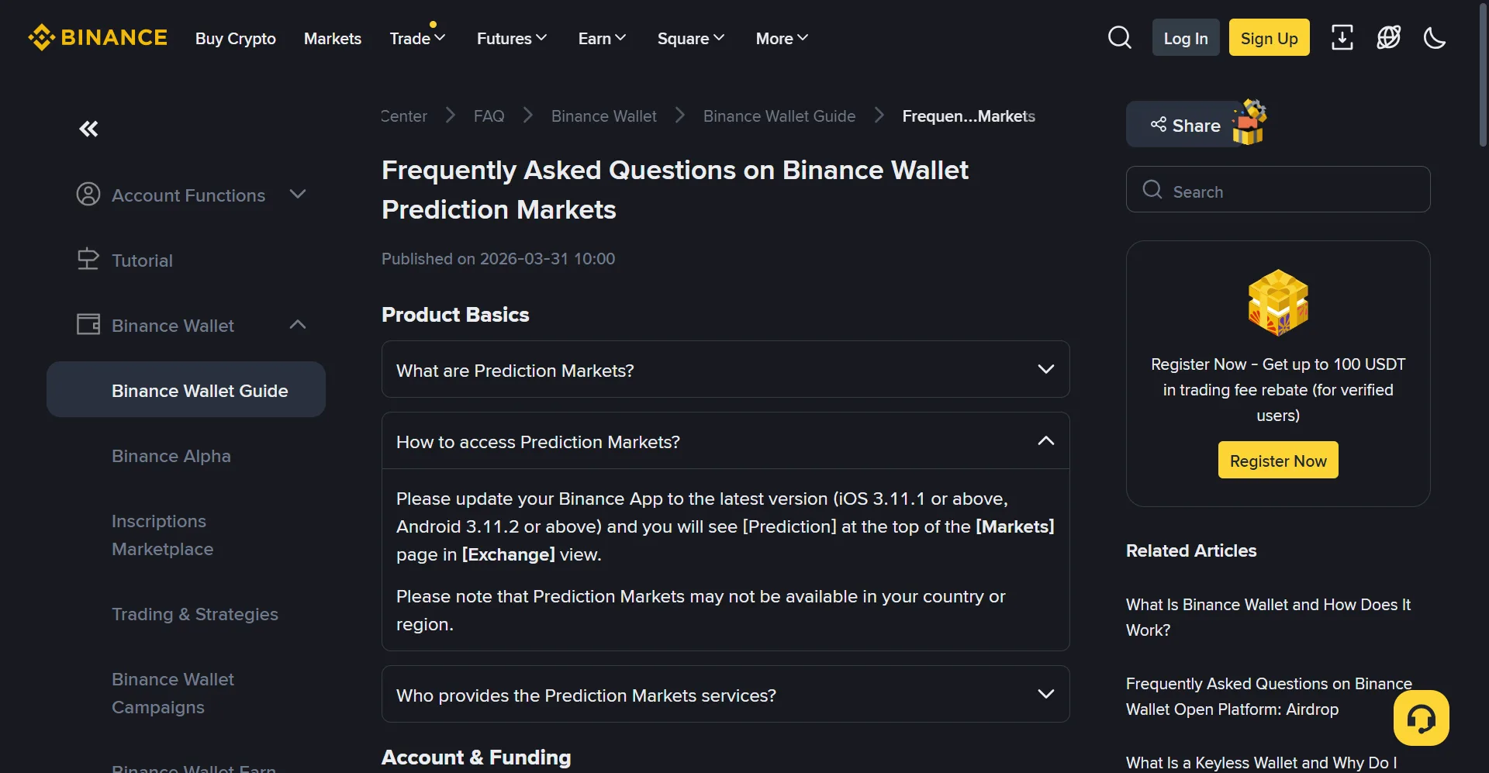
Task: Select Markets from the top navigation
Action: click(332, 38)
